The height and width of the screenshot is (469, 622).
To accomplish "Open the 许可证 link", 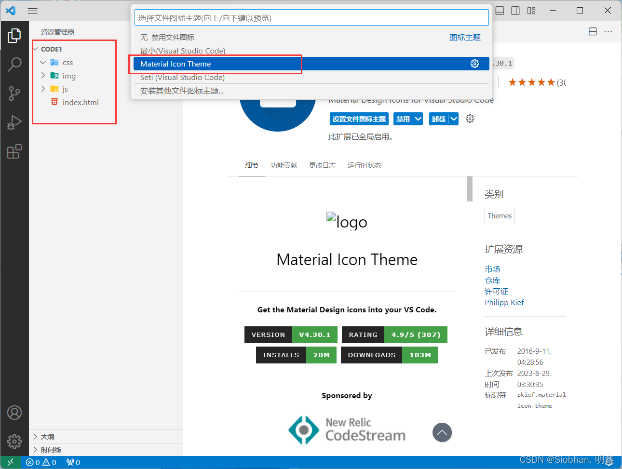I will (x=496, y=291).
